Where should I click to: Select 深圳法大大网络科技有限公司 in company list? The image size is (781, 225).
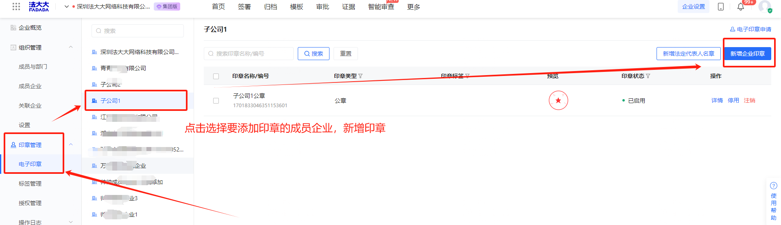coord(140,52)
